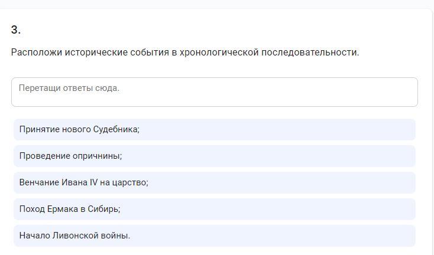This screenshot has height=255, width=434.
Task: Select the "Принятие нового Судебника" answer item
Action: coord(214,129)
